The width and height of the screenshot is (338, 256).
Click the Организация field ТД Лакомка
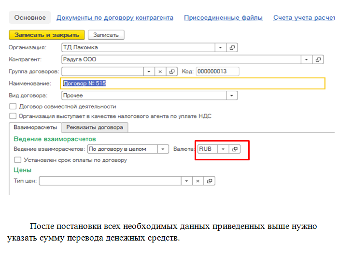click(138, 47)
